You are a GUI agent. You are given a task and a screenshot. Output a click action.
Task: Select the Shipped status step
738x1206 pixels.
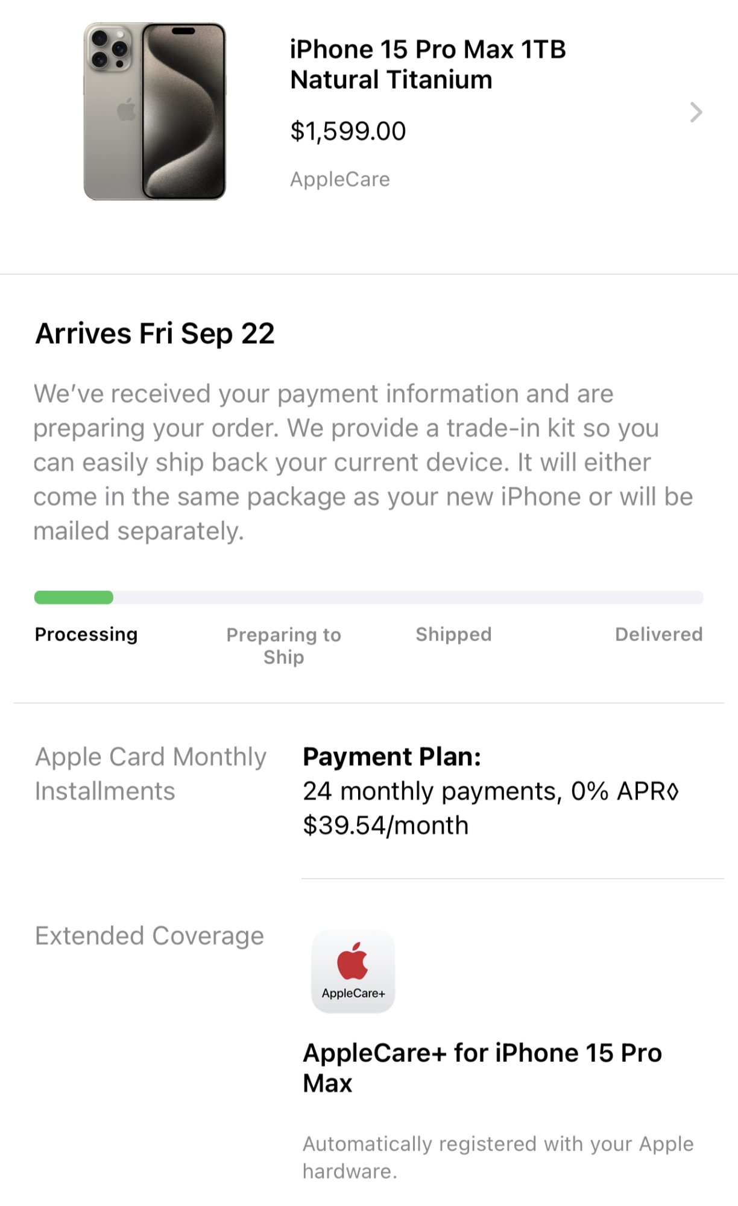pos(453,634)
